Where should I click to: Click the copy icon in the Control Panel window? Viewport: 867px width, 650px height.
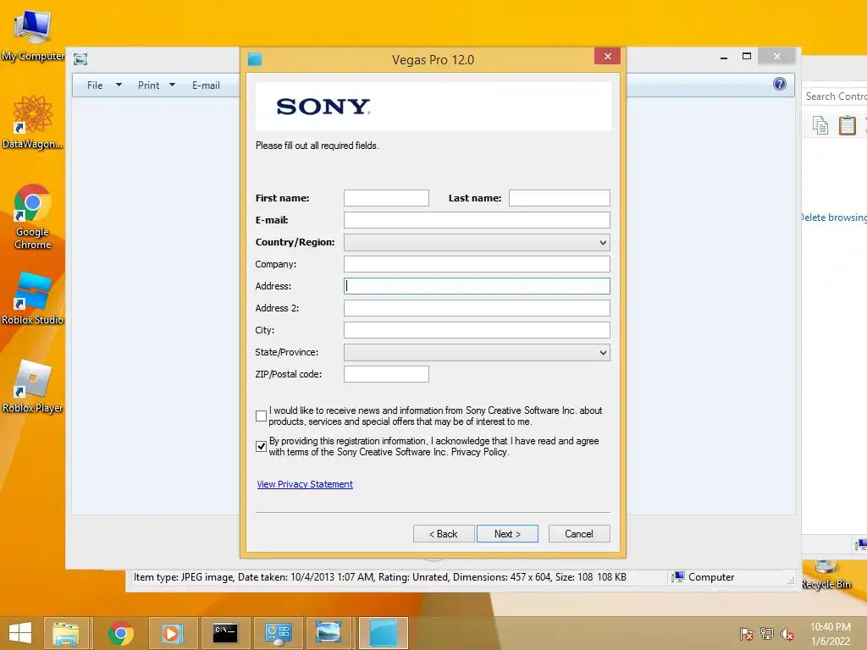click(820, 125)
